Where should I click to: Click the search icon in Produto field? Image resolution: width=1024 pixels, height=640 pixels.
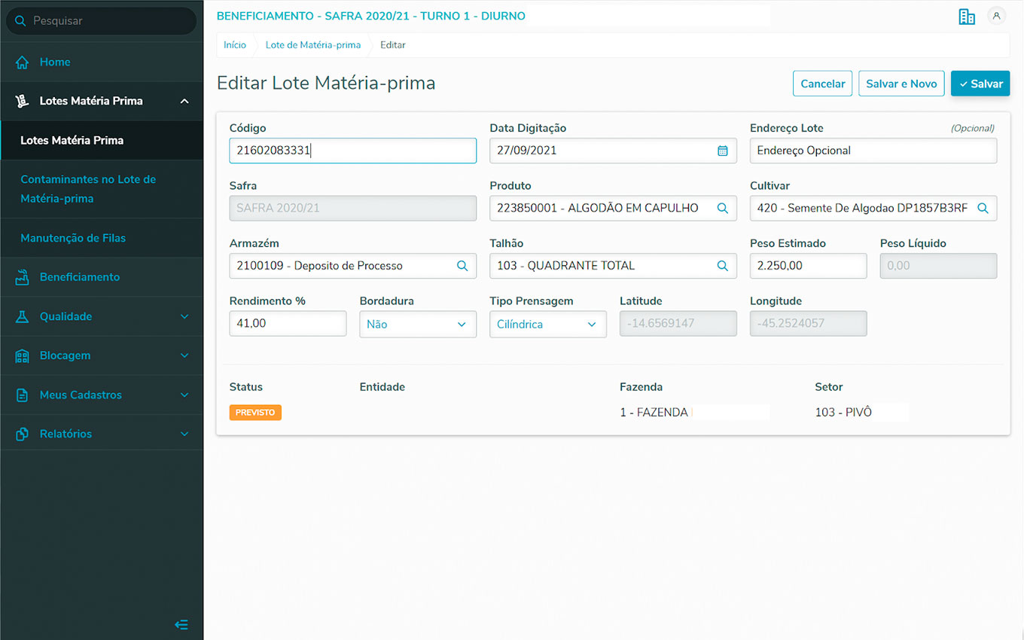tap(722, 209)
